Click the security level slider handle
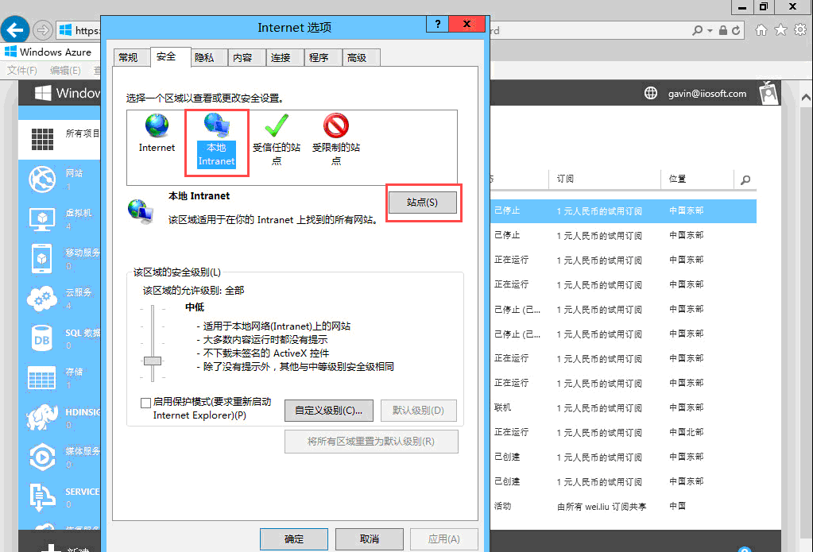Image resolution: width=813 pixels, height=552 pixels. pyautogui.click(x=153, y=361)
